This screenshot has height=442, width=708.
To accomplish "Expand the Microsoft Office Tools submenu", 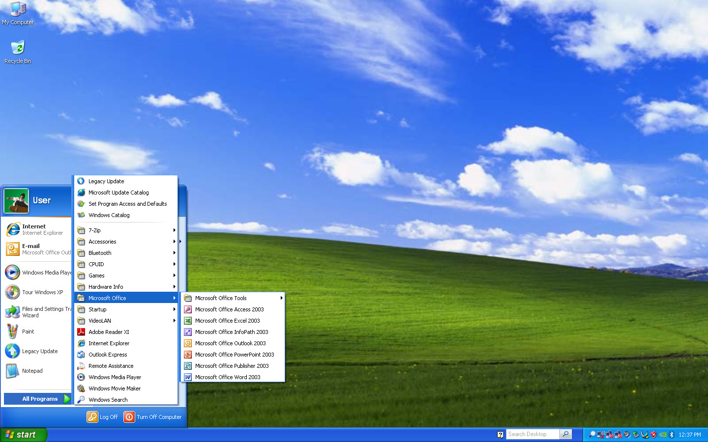I will (233, 298).
